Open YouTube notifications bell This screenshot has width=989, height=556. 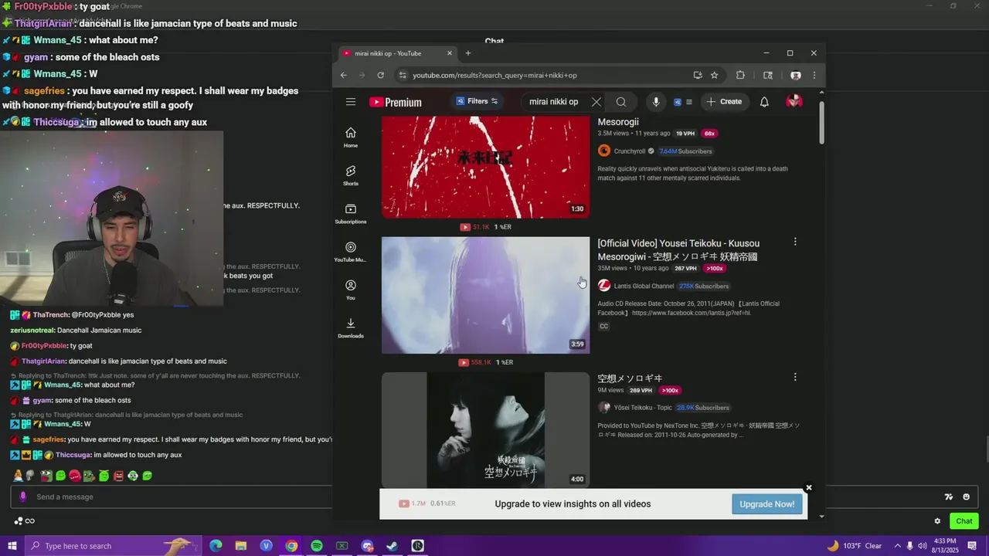click(764, 102)
